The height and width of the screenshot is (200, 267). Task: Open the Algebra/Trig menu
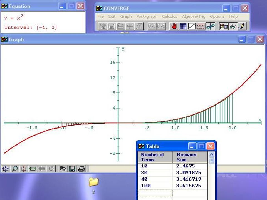(194, 16)
